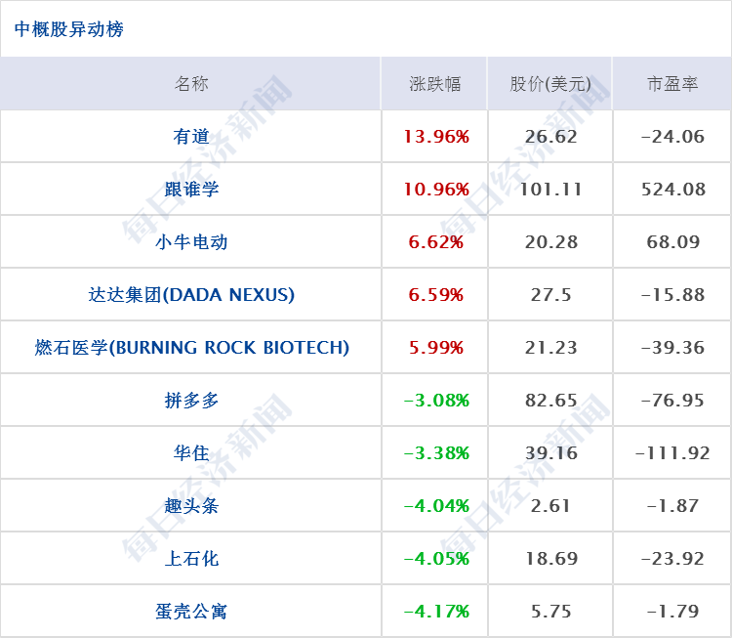
Task: Click the 13.96% change value for 有道
Action: click(x=436, y=137)
